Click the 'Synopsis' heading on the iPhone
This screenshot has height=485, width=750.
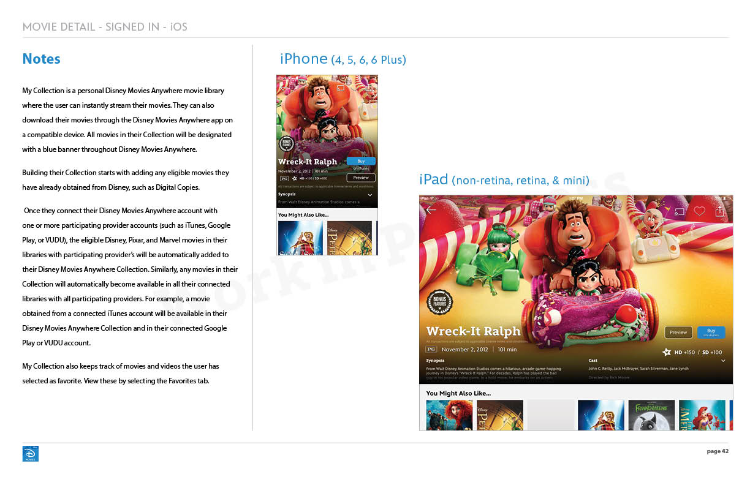click(287, 194)
